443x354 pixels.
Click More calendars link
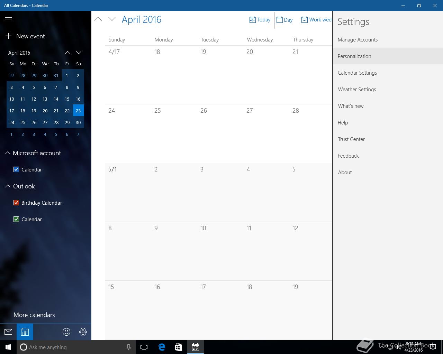coord(34,315)
